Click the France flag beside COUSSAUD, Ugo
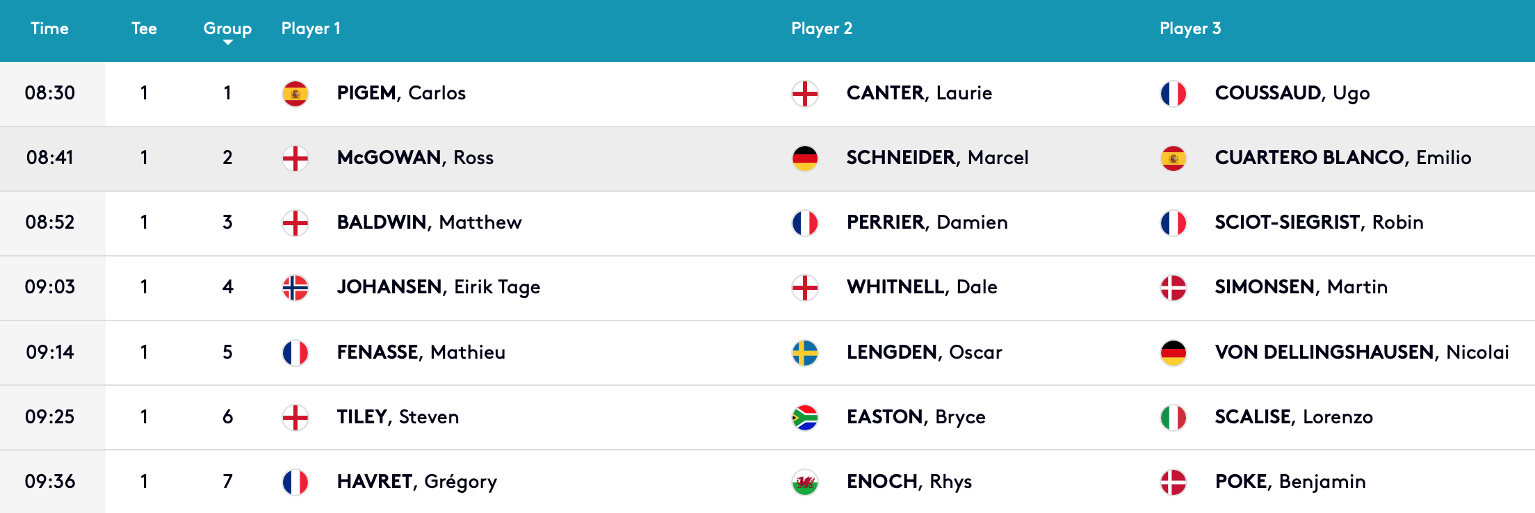The height and width of the screenshot is (513, 1535). point(1173,94)
